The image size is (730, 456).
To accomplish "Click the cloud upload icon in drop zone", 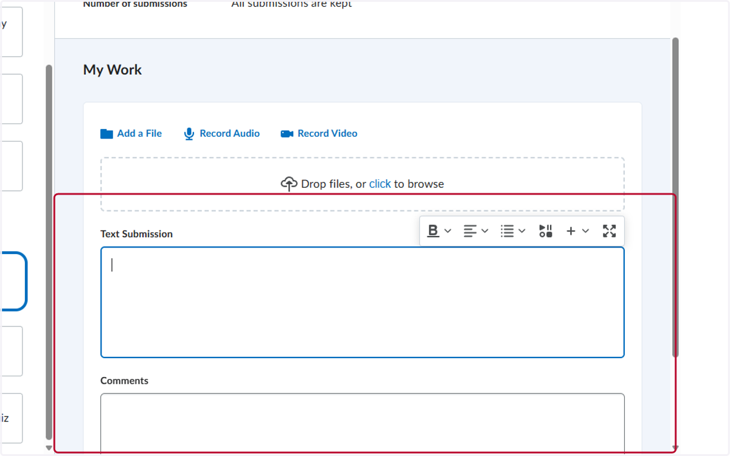I will 289,184.
